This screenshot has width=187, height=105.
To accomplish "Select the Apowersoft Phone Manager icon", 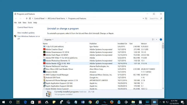I will pos(44,80).
